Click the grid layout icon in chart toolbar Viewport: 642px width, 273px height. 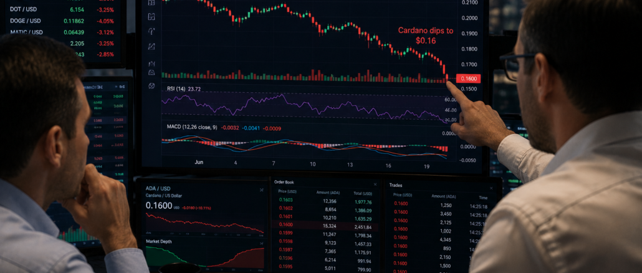point(151,17)
